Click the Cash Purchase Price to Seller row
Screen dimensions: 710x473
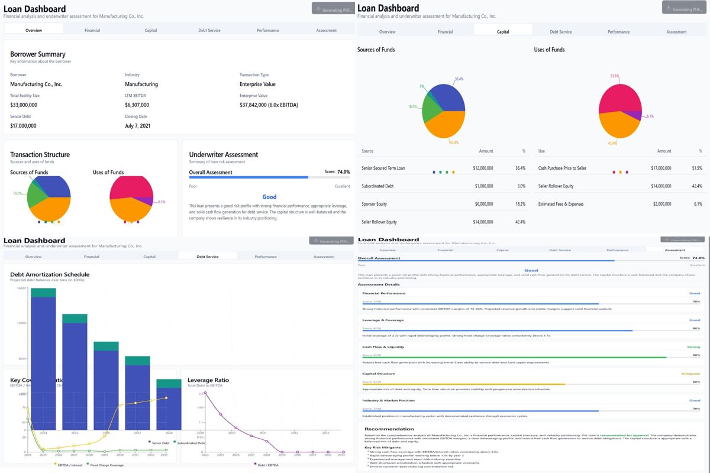point(620,169)
